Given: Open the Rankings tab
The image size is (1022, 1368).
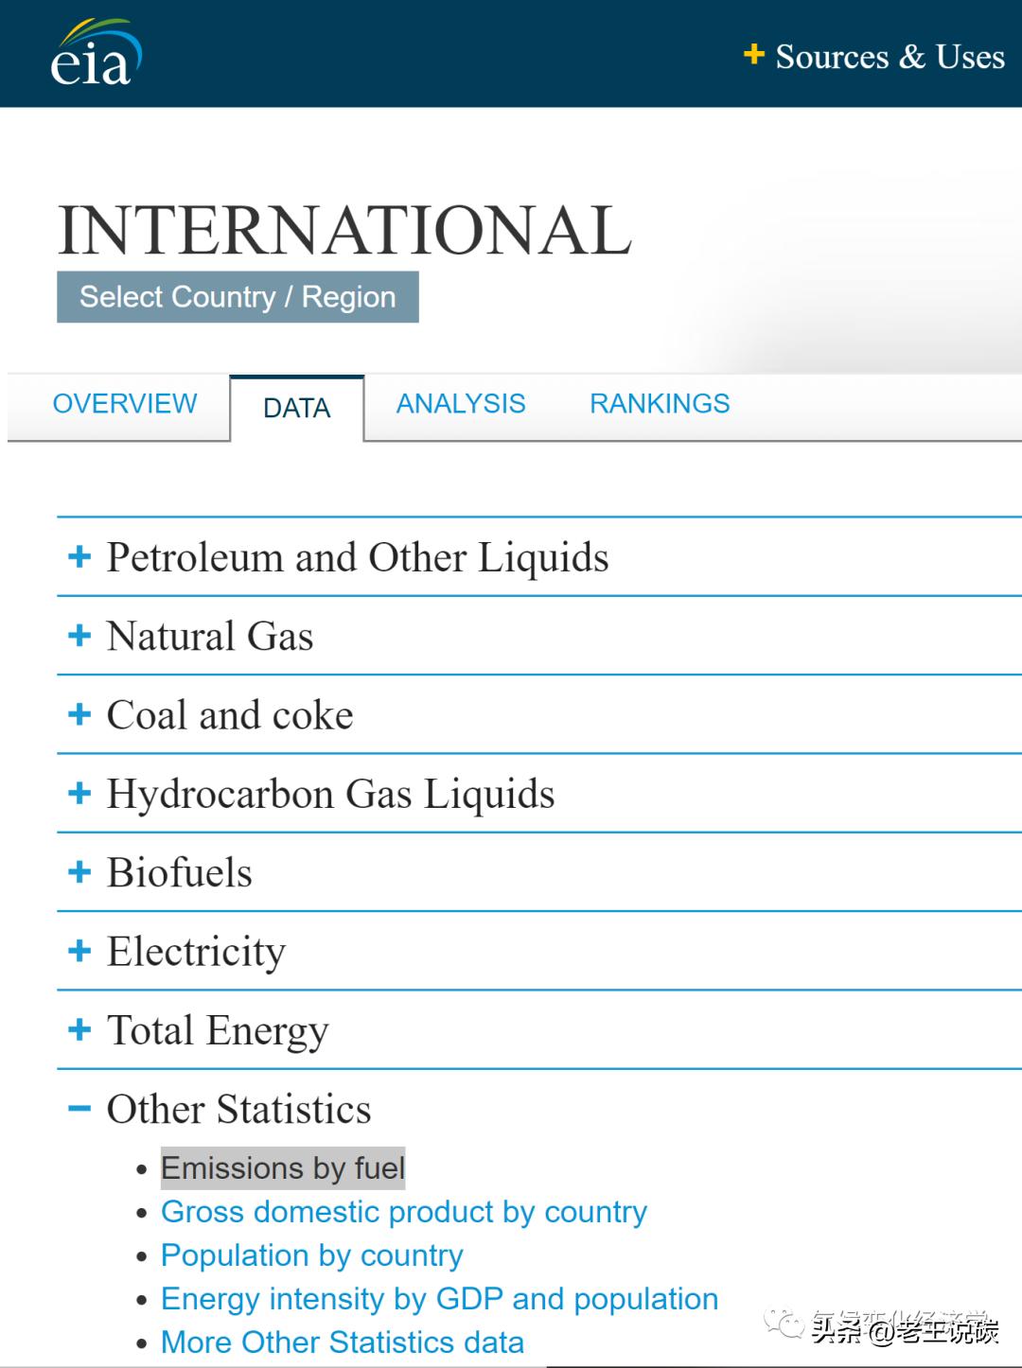Looking at the screenshot, I should 660,404.
